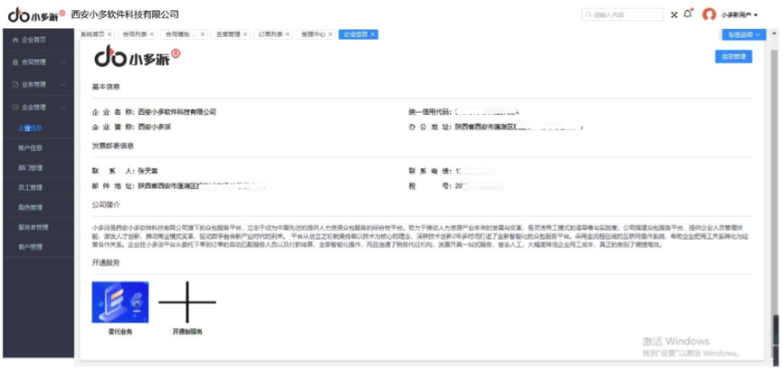Click the large 小多派 logo in content
Viewport: 783px width, 370px height.
point(138,56)
